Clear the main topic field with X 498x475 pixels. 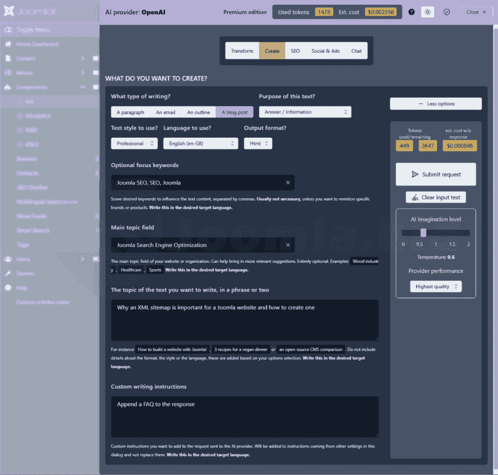[x=288, y=245]
